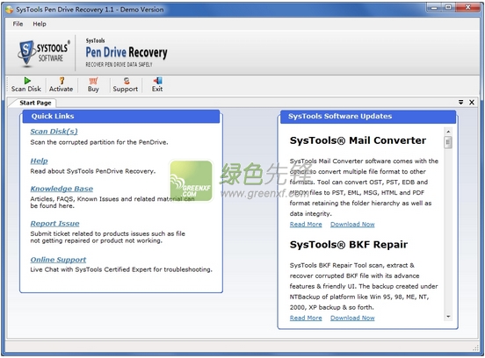Click the Quick Links panel header

121,117
